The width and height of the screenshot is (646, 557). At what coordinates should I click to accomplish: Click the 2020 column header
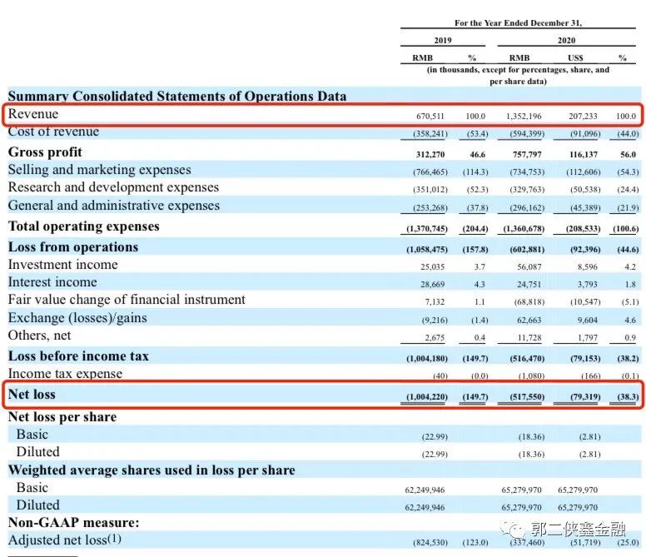pos(566,40)
